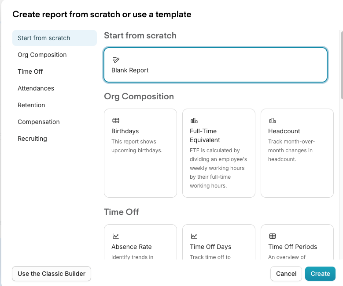Click the Headcount bar chart icon
This screenshot has width=343, height=286.
(x=273, y=120)
